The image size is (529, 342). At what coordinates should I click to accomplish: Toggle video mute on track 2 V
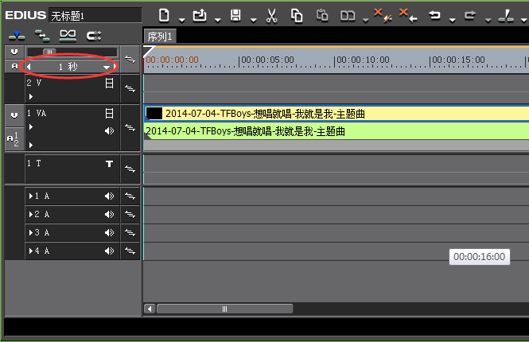point(110,83)
